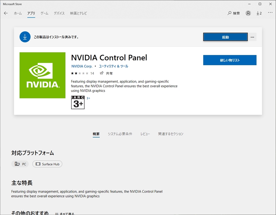Open the デバイス tab

(59, 13)
